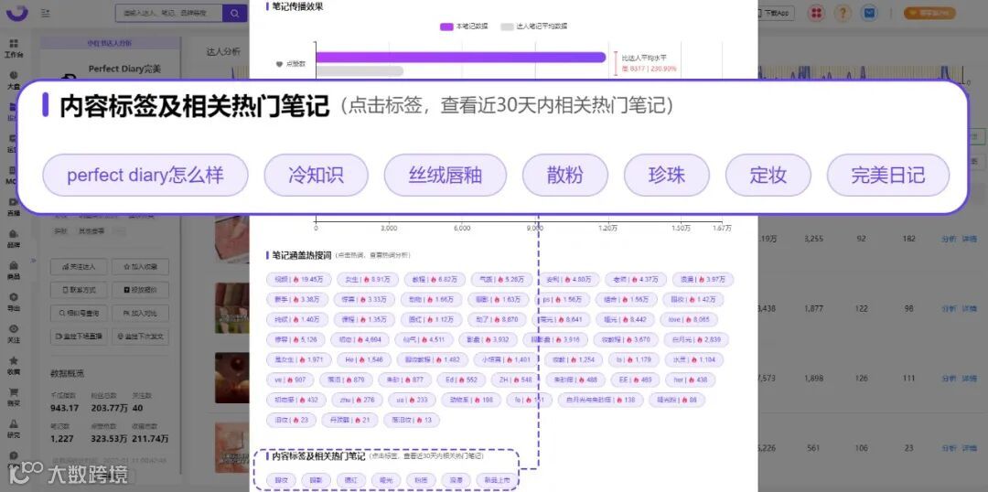The image size is (988, 492).
Task: Open 分析 link in the row with 1,877
Action: 949,308
